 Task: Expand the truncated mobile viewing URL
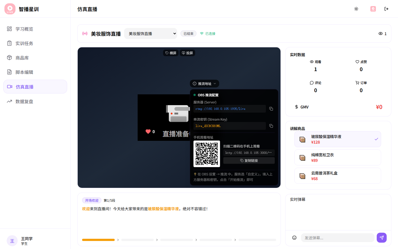coord(249,152)
